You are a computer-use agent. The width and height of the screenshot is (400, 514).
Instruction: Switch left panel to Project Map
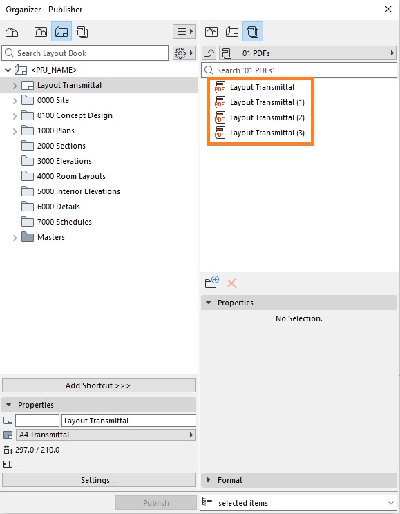click(x=12, y=32)
